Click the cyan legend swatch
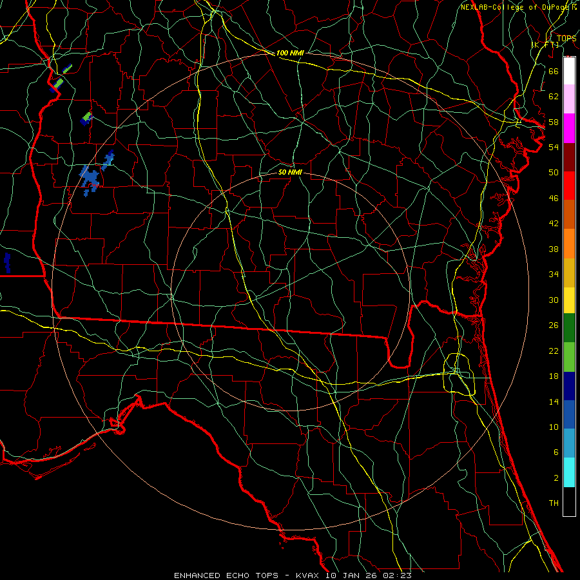The height and width of the screenshot is (580, 580). pos(569,472)
